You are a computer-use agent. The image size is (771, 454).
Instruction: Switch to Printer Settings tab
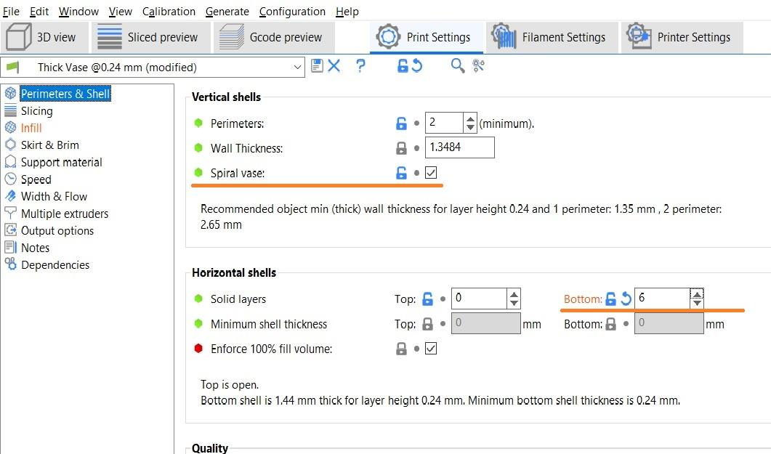coord(682,37)
